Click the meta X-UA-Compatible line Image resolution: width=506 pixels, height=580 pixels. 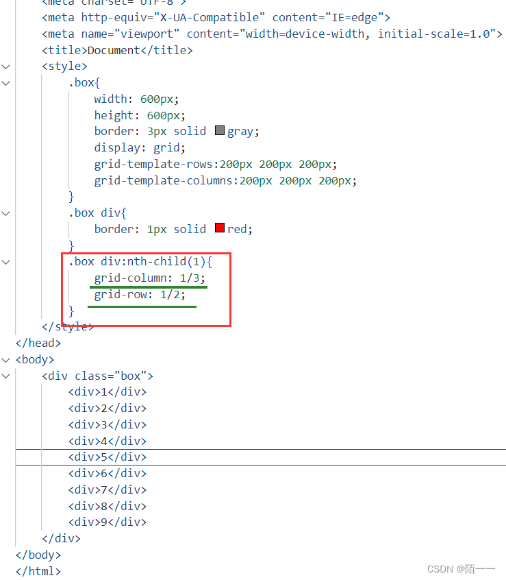[x=216, y=18]
